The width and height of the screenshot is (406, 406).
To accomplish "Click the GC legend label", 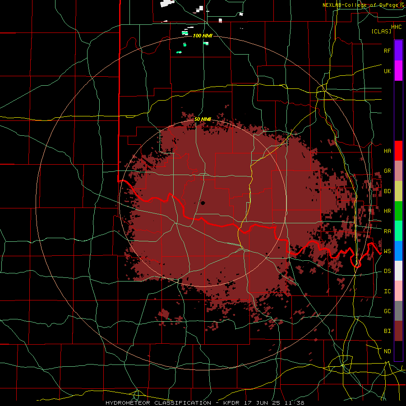I will pyautogui.click(x=387, y=311).
